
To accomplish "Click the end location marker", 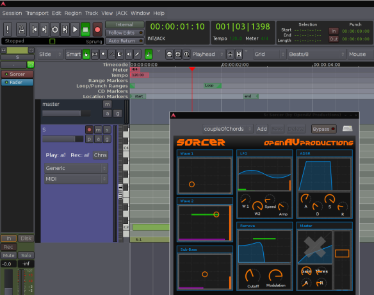I will 250,96.
